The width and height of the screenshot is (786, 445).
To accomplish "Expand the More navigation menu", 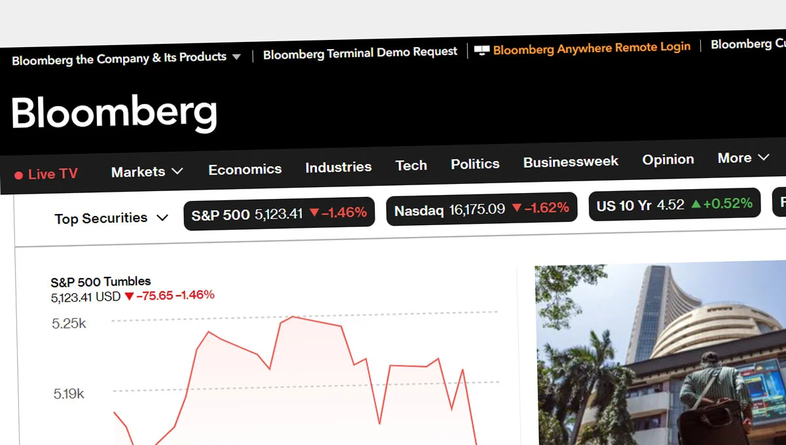I will point(743,158).
